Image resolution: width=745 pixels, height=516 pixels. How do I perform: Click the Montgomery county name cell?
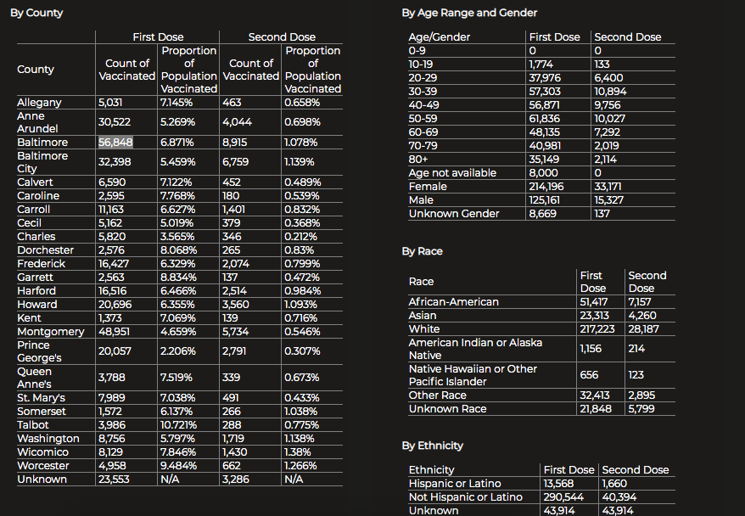[x=50, y=332]
